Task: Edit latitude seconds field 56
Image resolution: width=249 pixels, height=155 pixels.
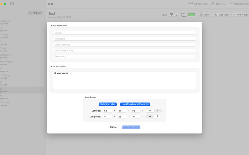Action: (x=135, y=111)
